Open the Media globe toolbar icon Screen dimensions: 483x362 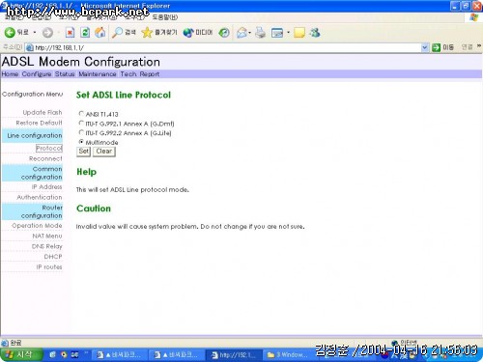[198, 33]
